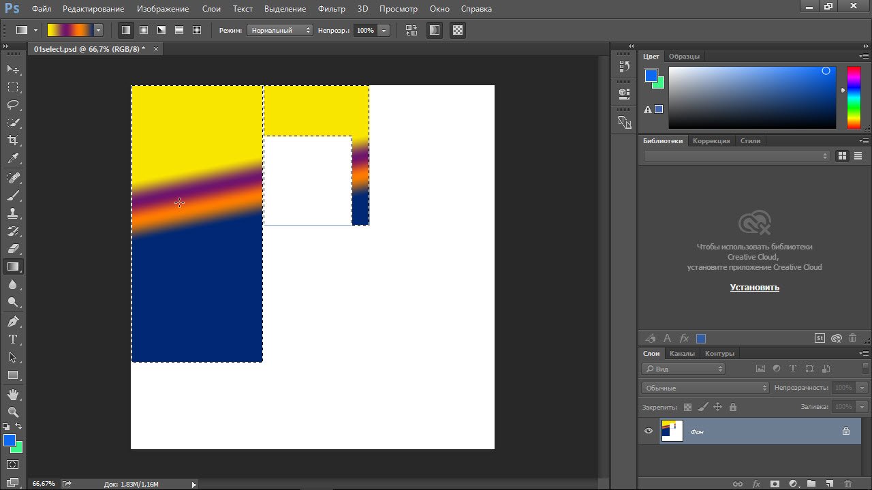Viewport: 872px width, 490px height.
Task: Click the Установить link
Action: (x=754, y=288)
